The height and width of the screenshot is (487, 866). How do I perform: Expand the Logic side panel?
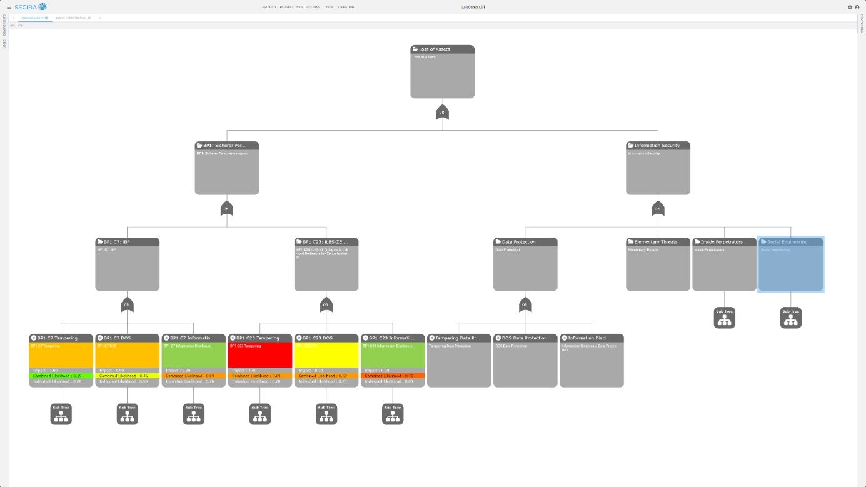coord(4,45)
